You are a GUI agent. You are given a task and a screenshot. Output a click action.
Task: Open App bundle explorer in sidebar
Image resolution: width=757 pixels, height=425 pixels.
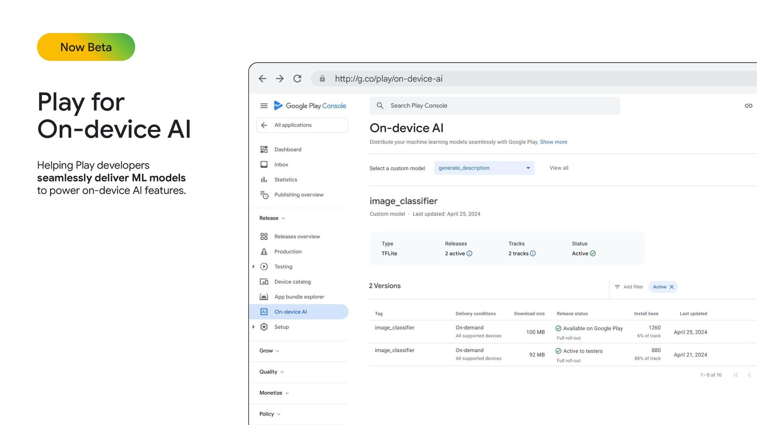pos(299,297)
